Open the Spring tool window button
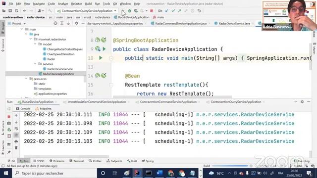 click(148, 161)
